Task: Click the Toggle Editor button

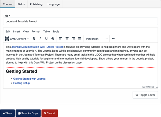Action: (145, 95)
